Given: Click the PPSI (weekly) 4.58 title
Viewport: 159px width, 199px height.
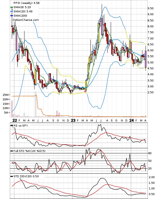Looking at the screenshot, I should 26,3.
